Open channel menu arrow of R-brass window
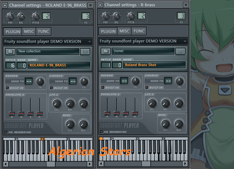This screenshot has width=234, height=169. tap(100, 5)
